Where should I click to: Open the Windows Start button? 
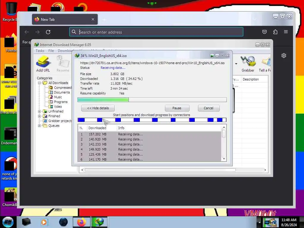(7, 222)
